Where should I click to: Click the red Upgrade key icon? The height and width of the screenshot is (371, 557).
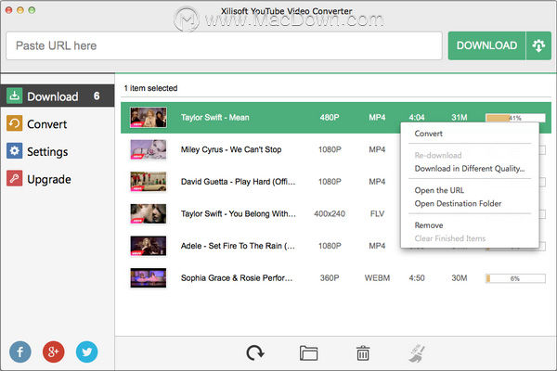pos(14,178)
